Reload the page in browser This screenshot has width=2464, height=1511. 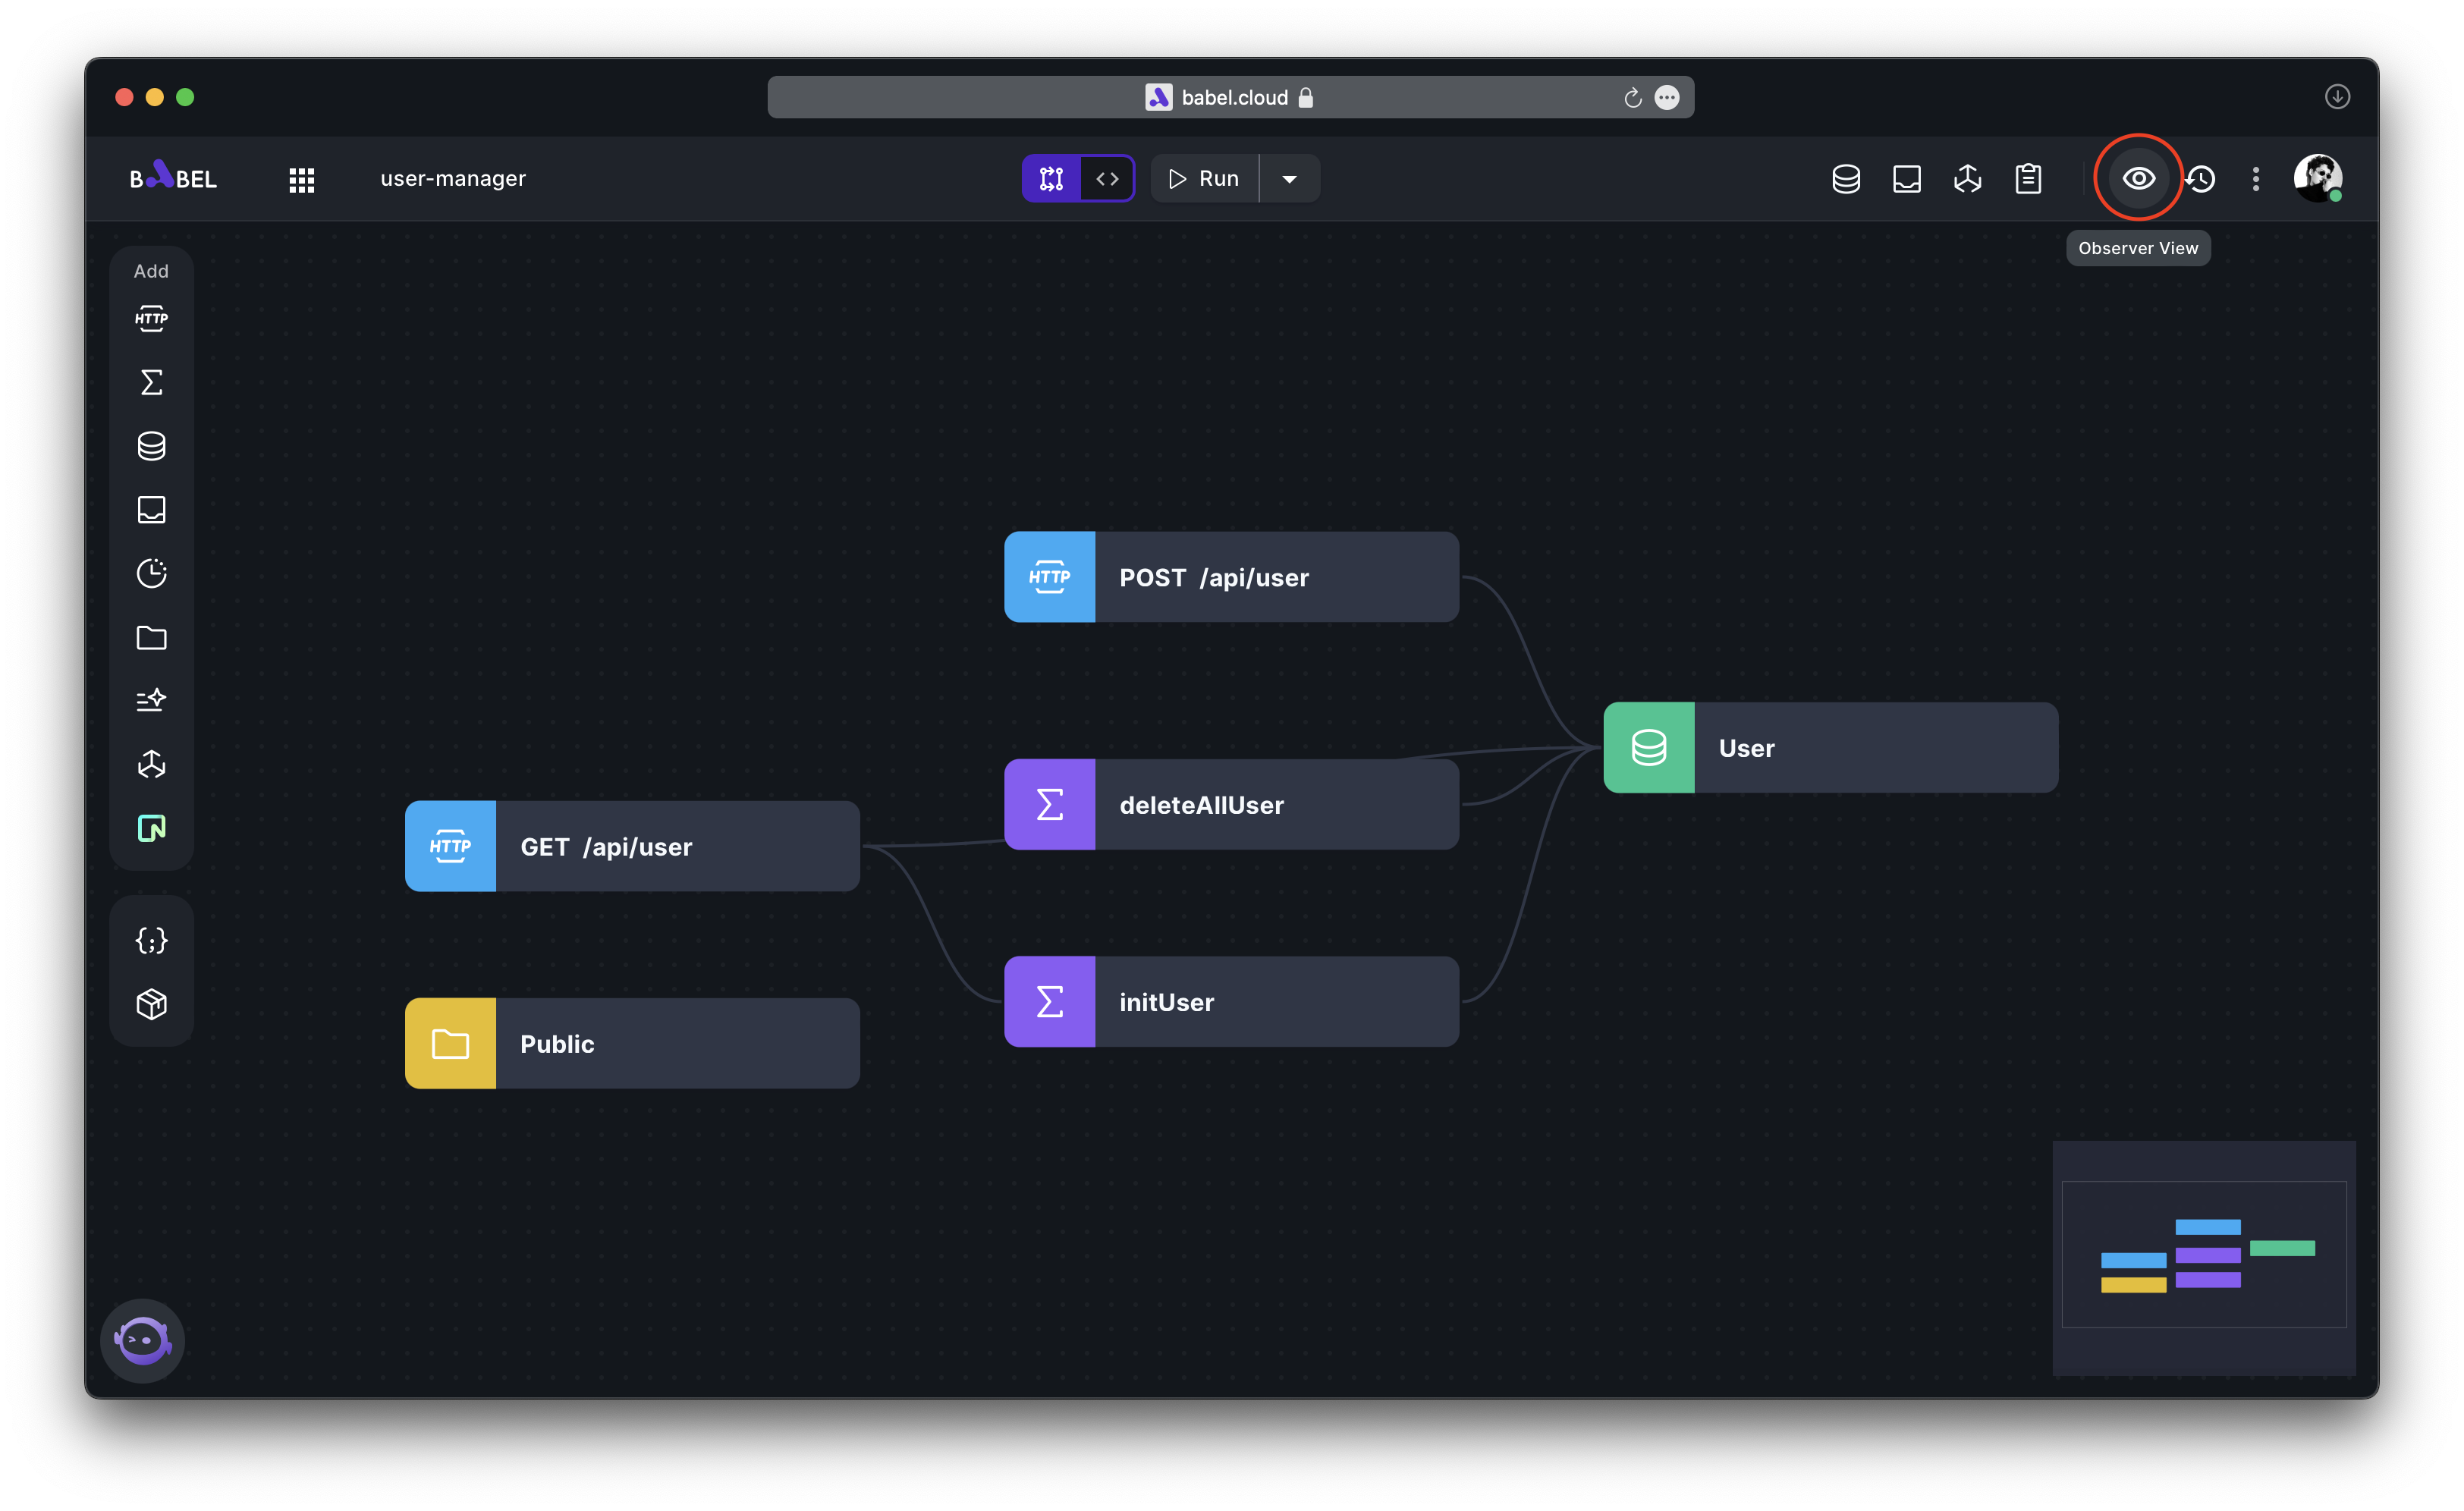click(1633, 97)
